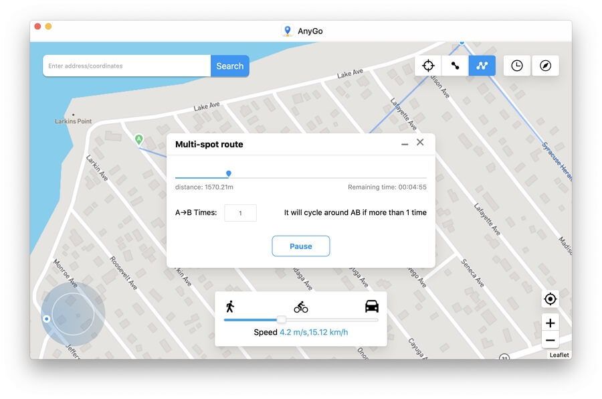This screenshot has height=399, width=602.
Task: Close the Multi-spot route dialog
Action: tap(420, 143)
